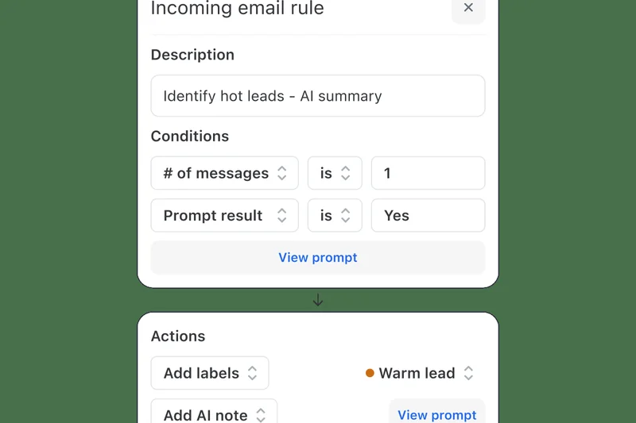Click the Prompt result value field showing Yes
This screenshot has height=423, width=636.
[428, 216]
